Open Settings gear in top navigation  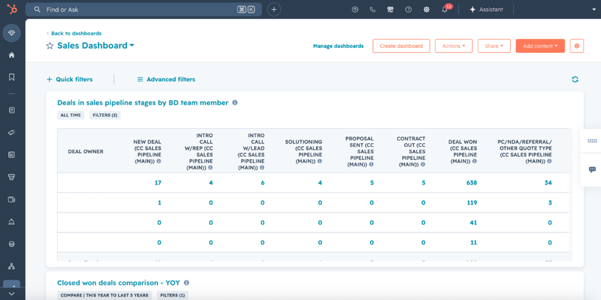[426, 10]
